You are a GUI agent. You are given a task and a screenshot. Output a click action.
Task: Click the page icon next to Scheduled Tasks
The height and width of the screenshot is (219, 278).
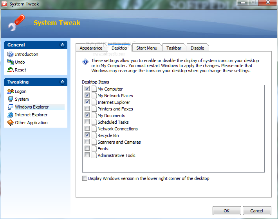[94, 122]
